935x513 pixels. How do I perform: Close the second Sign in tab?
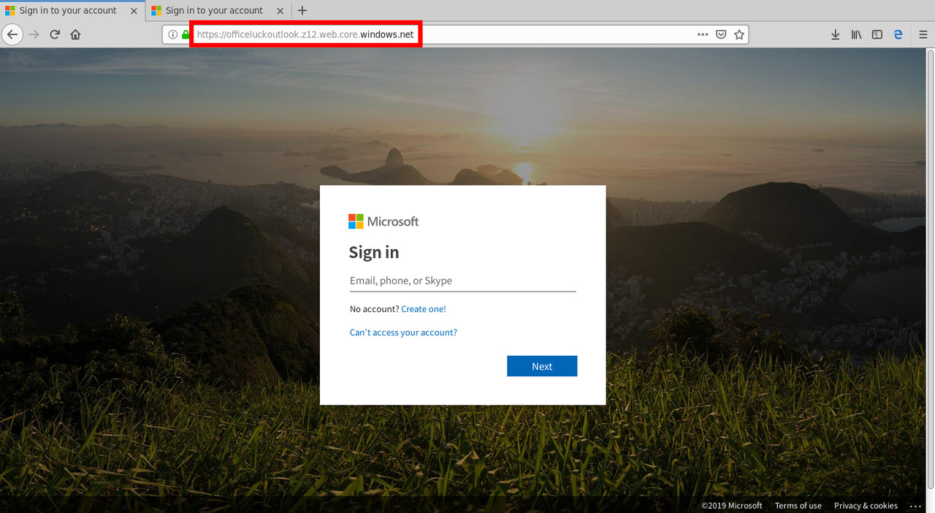tap(280, 11)
